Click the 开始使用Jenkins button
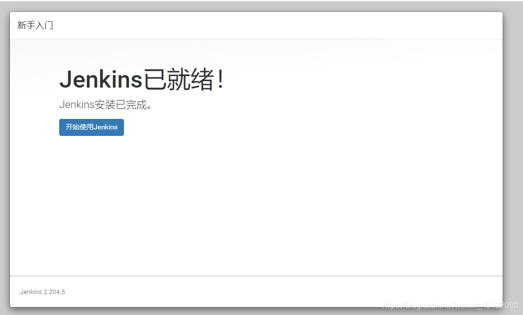The height and width of the screenshot is (315, 523). [x=92, y=127]
